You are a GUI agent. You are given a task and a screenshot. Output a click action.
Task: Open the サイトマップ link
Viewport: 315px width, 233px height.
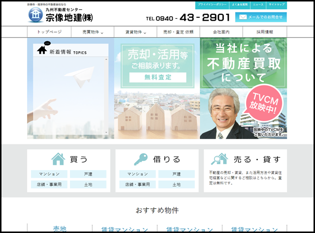[x=277, y=4]
